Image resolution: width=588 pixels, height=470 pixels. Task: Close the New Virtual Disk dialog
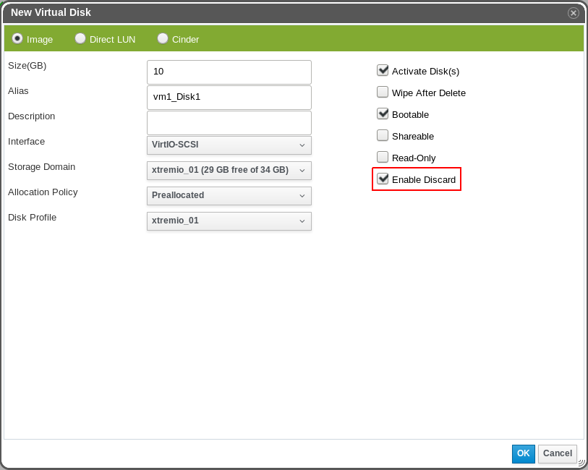pos(573,13)
